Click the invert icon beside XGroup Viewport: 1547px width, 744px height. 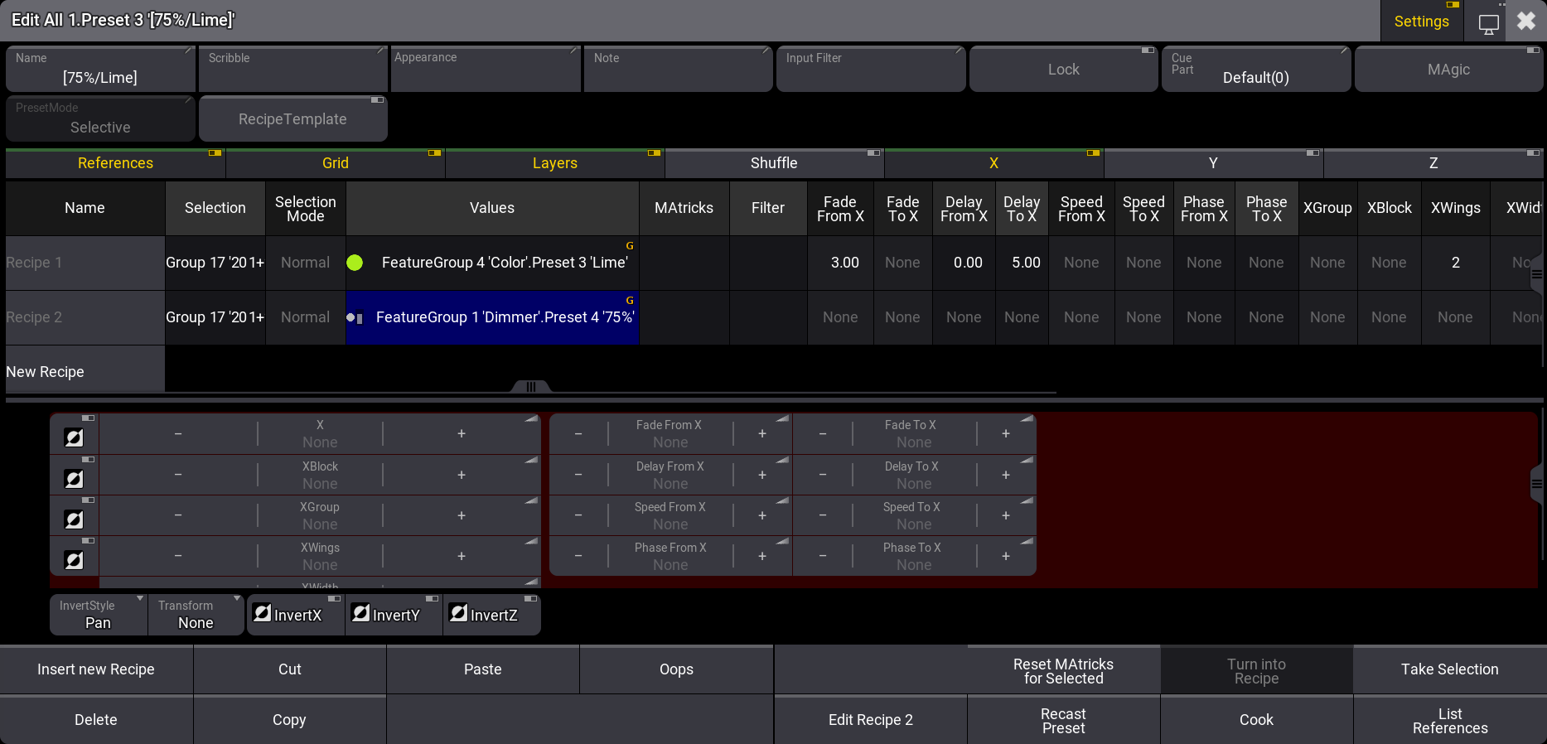click(74, 519)
